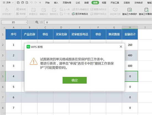Select the highlighted 审阅 tab

coord(95,2)
